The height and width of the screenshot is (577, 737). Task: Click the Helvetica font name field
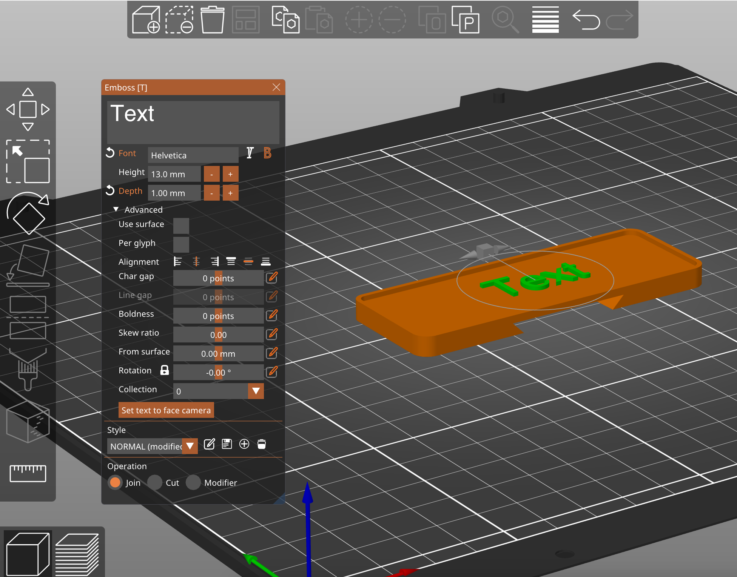click(193, 155)
